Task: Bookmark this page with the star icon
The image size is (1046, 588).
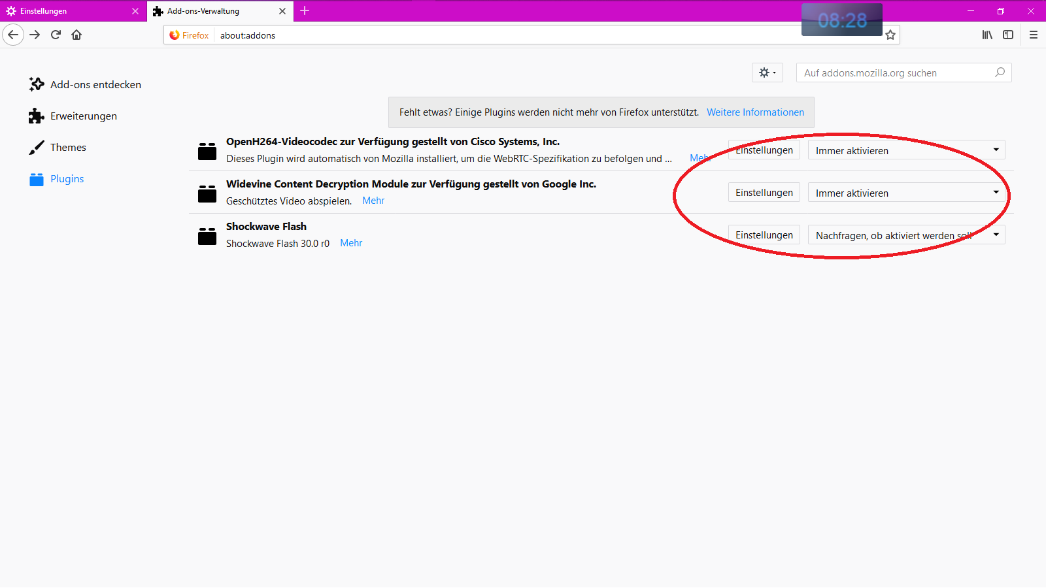Action: (x=890, y=35)
